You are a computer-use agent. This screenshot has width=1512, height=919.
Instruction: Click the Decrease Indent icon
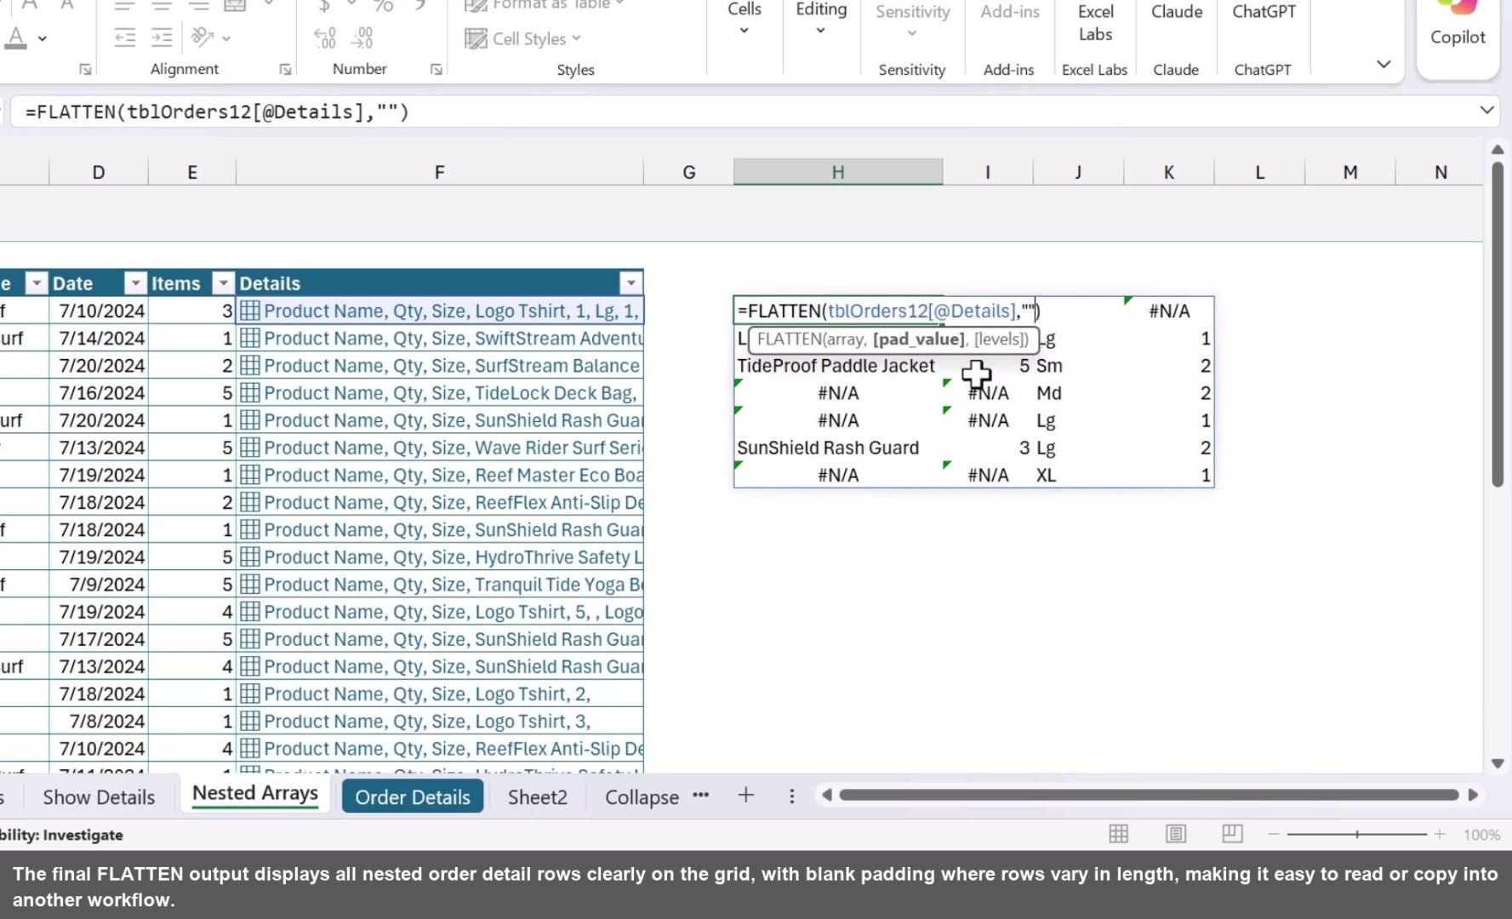coord(125,37)
